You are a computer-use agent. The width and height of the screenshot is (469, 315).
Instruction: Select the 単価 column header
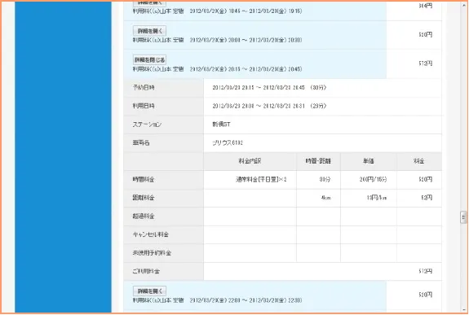click(368, 161)
